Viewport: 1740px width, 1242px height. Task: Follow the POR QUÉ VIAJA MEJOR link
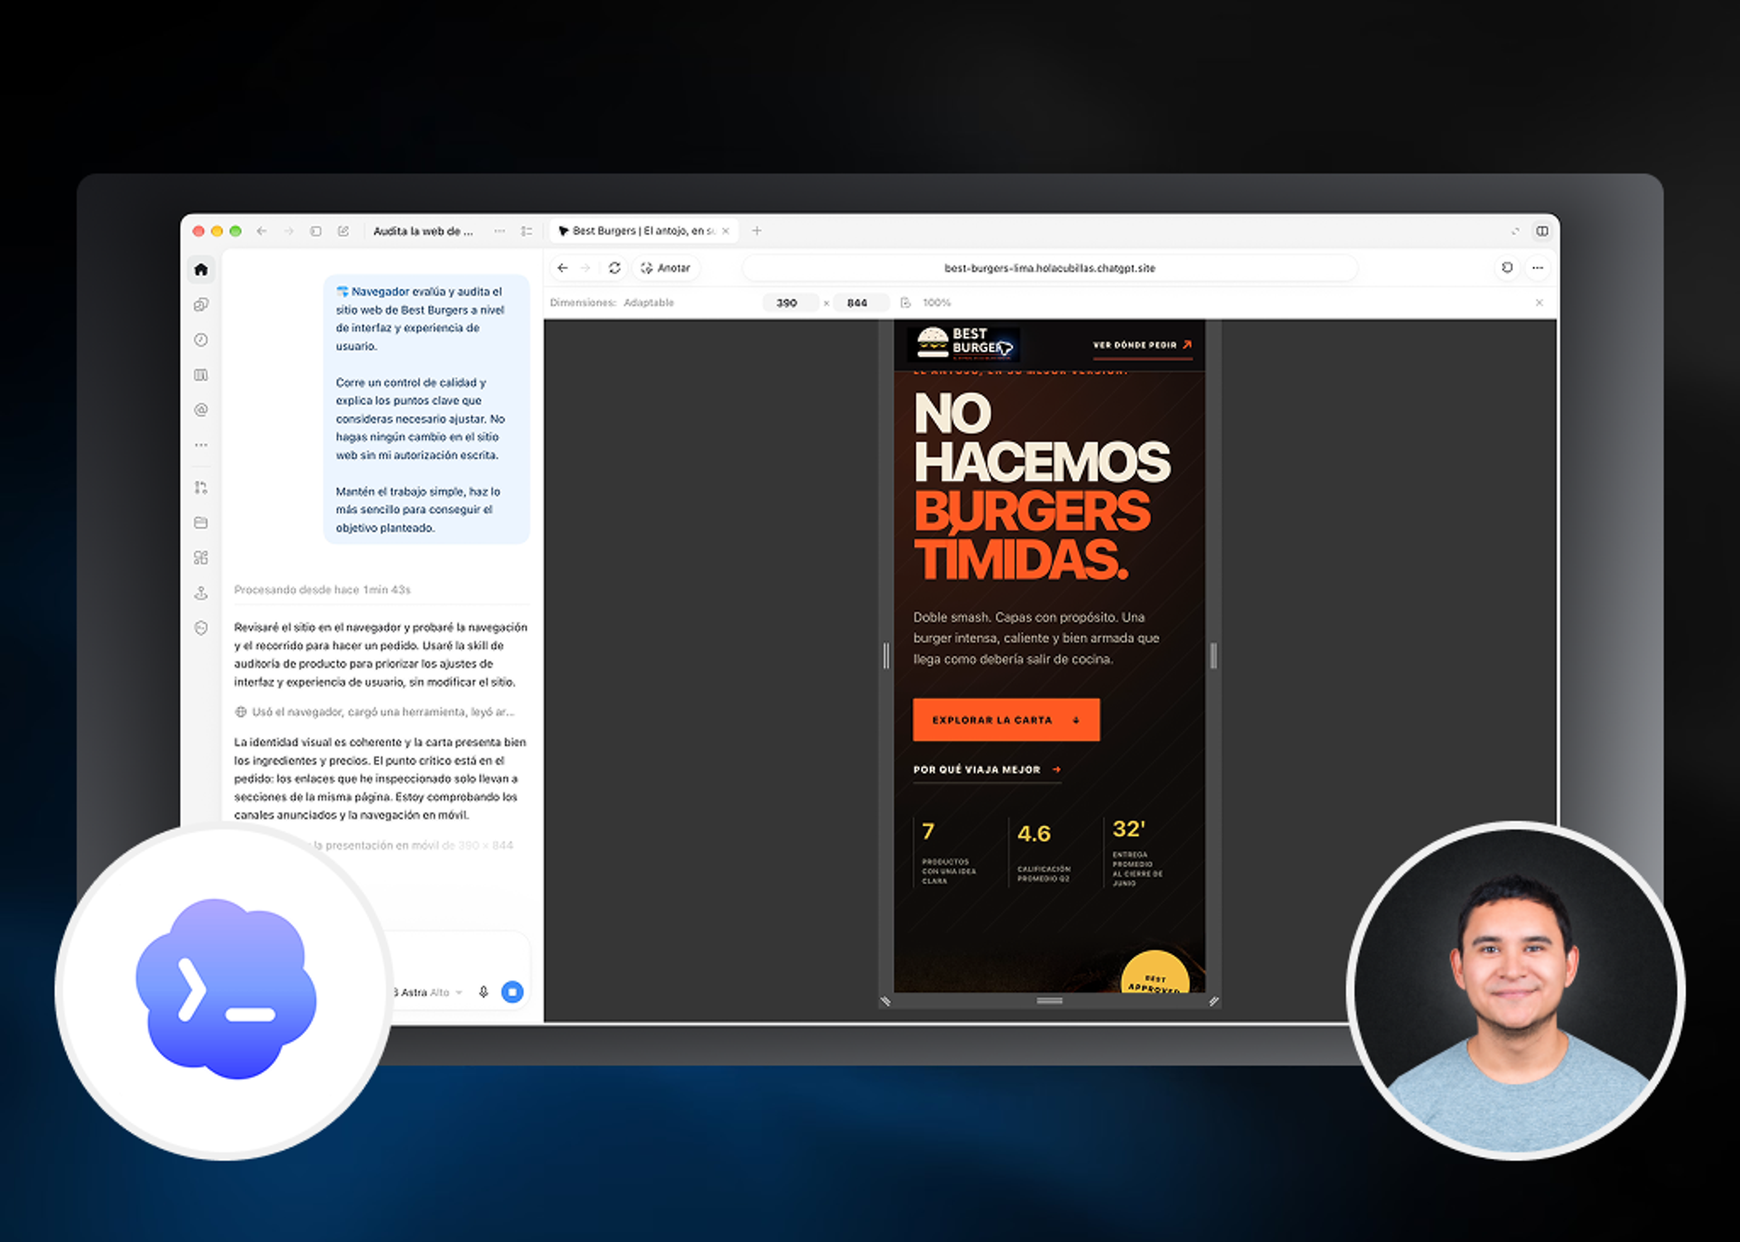click(x=986, y=770)
